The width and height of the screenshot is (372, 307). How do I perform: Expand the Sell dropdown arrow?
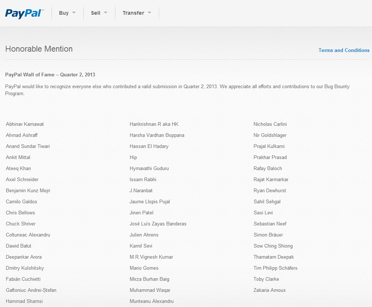[x=105, y=13]
